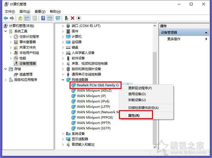This screenshot has width=212, height=158.
Task: Open the 查看(V) menu
Action: coord(40,12)
